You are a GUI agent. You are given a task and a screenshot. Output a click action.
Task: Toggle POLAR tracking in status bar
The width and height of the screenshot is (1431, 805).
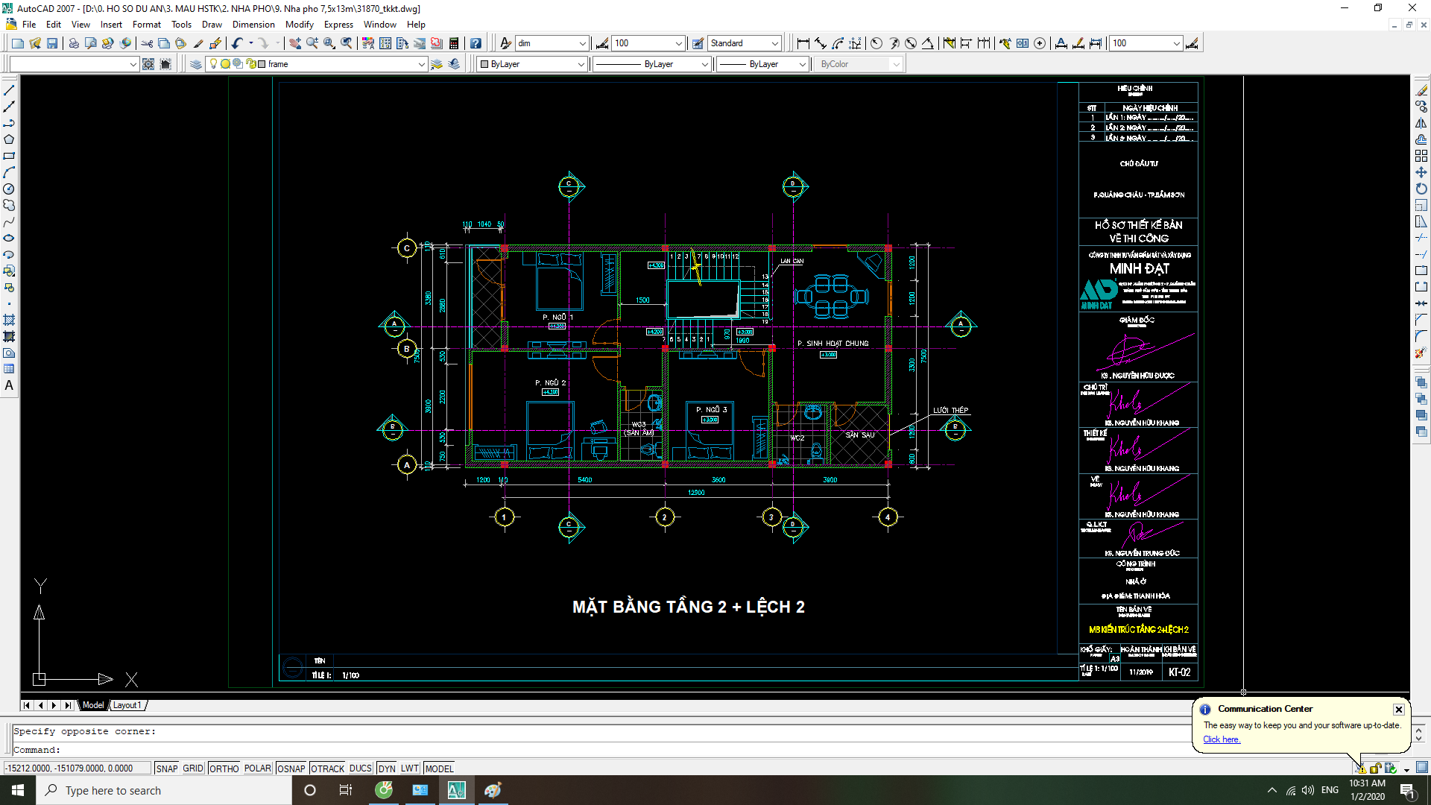(258, 768)
